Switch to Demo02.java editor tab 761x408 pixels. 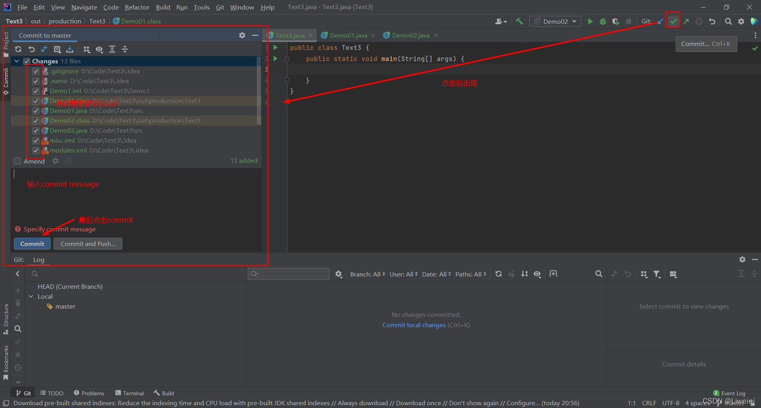(411, 35)
